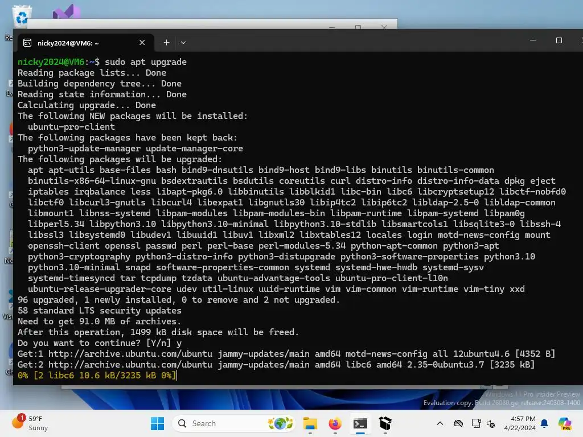The height and width of the screenshot is (437, 583).
Task: Click the 'Reading state information... Done' line
Action: (102, 94)
